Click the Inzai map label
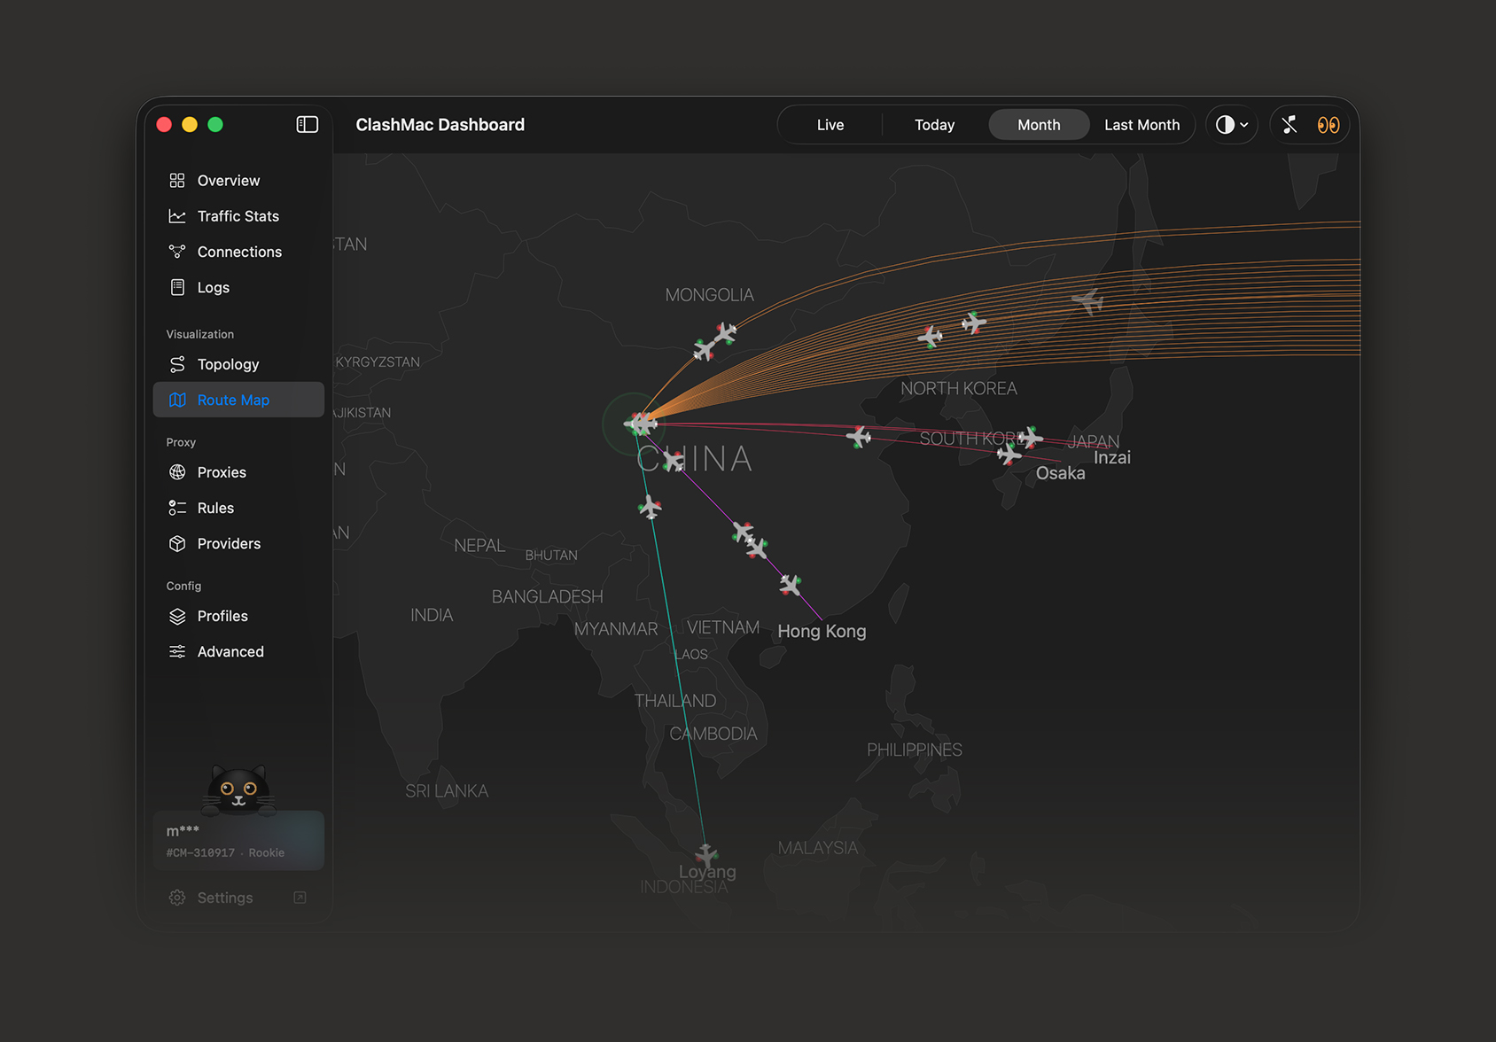The height and width of the screenshot is (1042, 1496). tap(1112, 458)
